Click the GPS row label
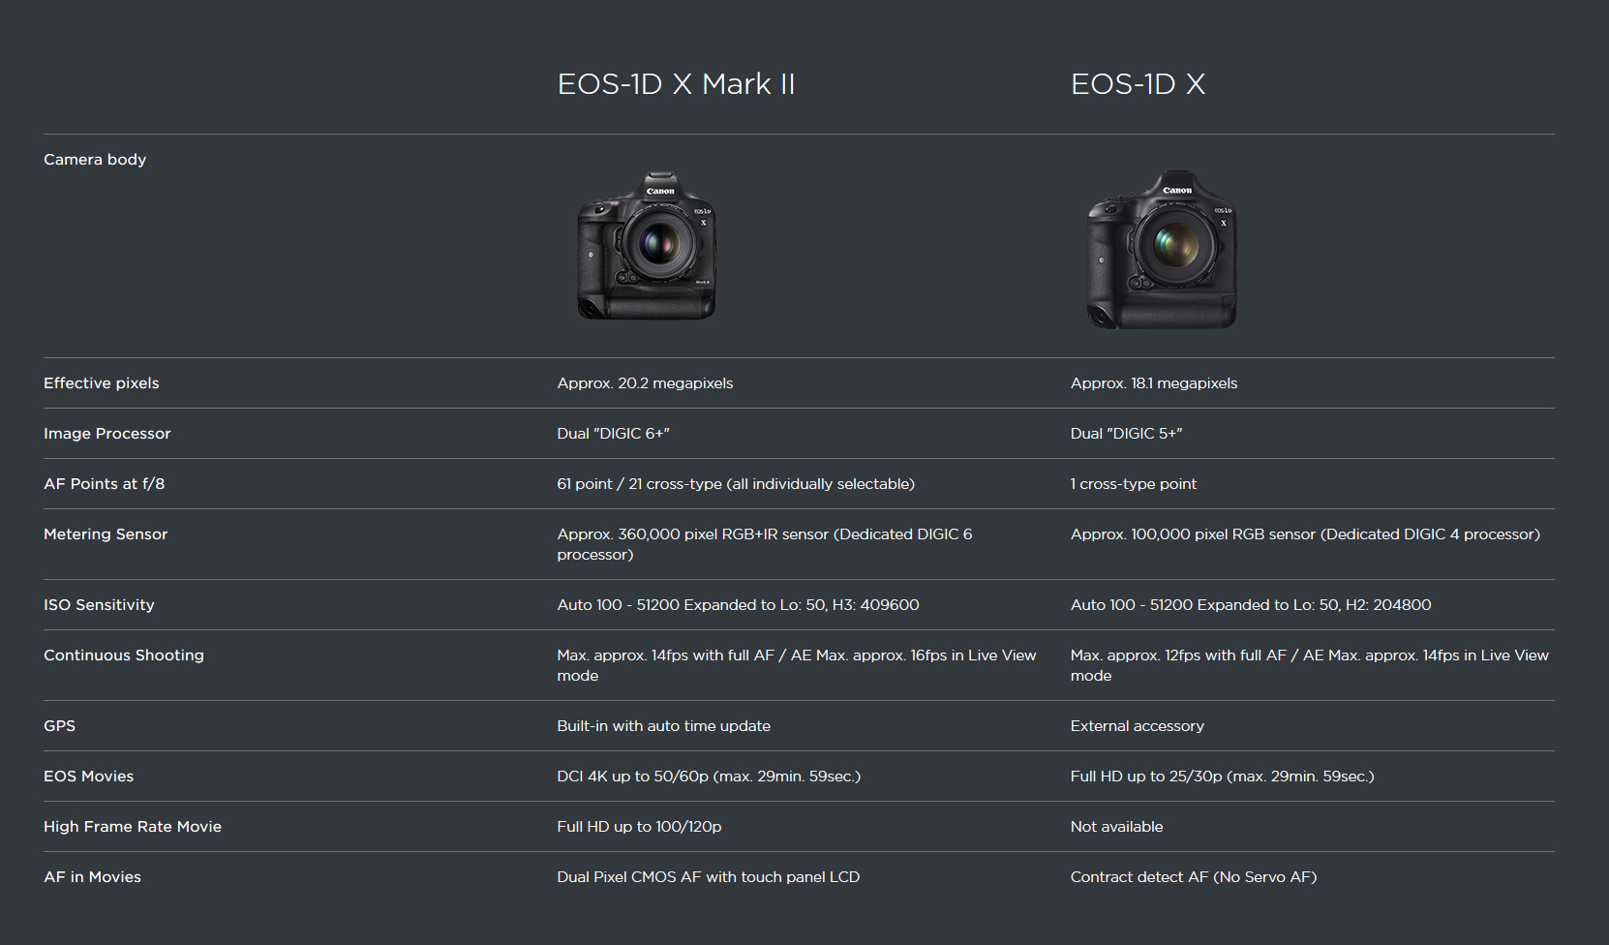Viewport: 1609px width, 945px height. (x=59, y=726)
